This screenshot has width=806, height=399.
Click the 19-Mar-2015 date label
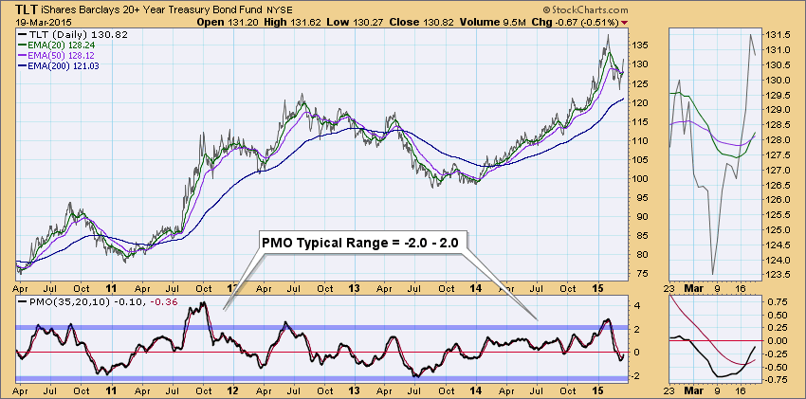coord(44,22)
